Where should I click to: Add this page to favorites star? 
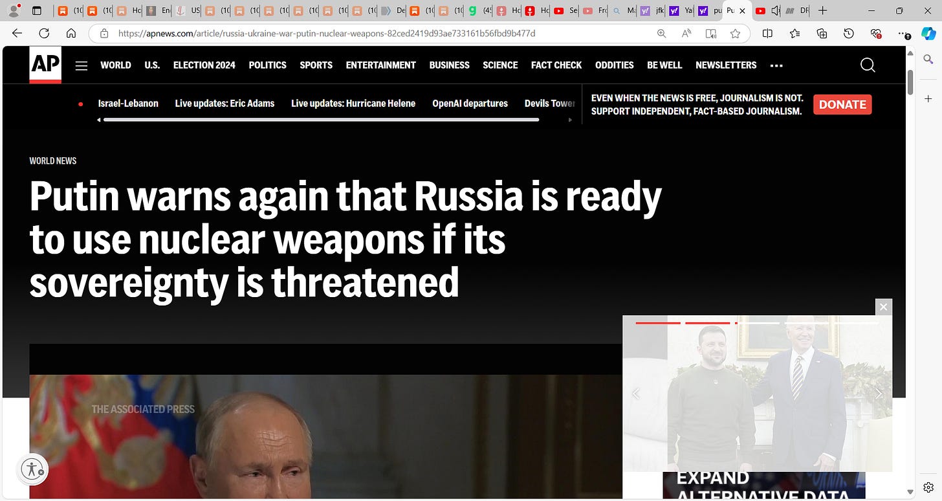735,34
